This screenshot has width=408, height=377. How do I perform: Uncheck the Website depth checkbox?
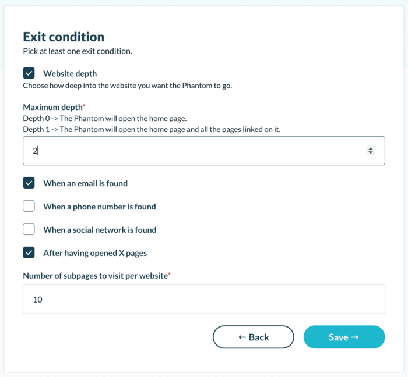click(29, 73)
